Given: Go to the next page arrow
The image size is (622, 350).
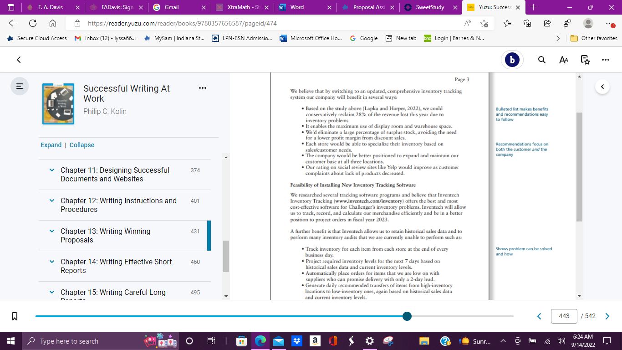Looking at the screenshot, I should (607, 316).
